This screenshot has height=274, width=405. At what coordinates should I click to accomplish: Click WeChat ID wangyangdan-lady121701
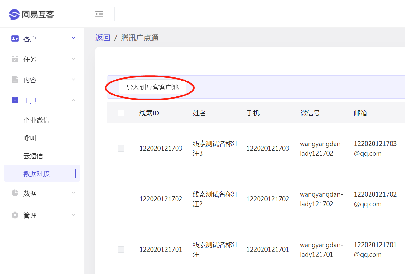(321, 250)
